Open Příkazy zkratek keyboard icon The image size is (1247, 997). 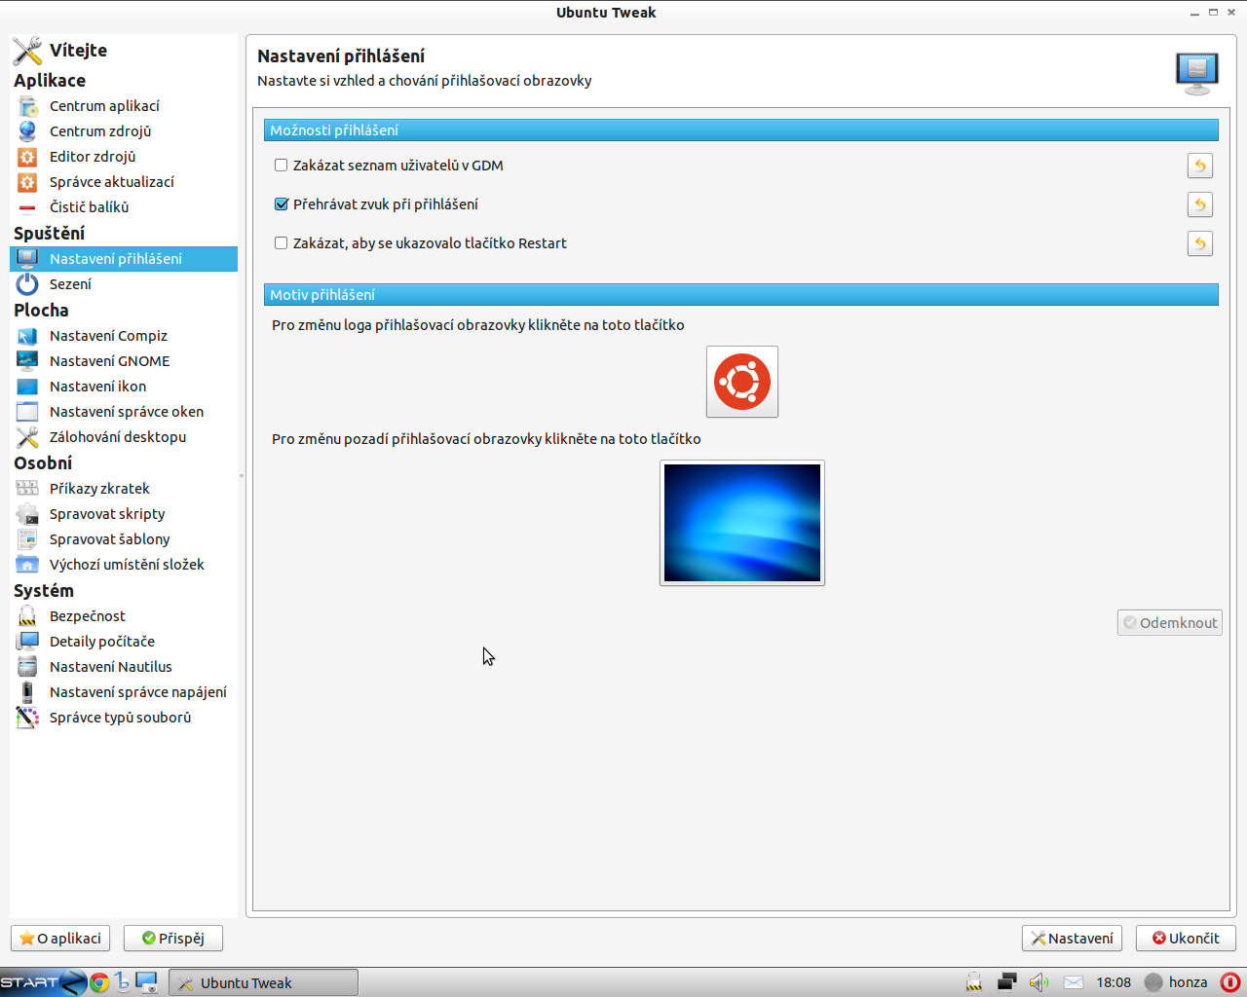[27, 489]
